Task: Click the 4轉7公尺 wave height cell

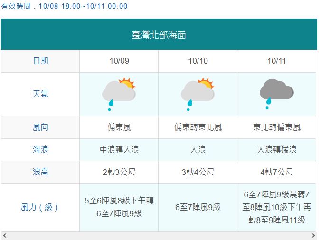Action: tap(276, 172)
